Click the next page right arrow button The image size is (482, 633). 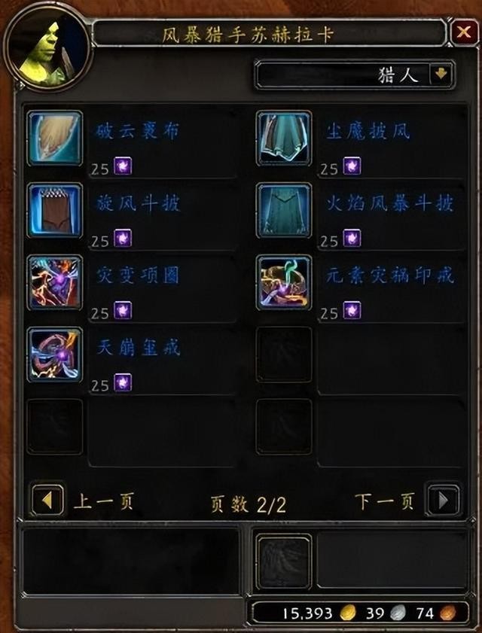(x=443, y=501)
